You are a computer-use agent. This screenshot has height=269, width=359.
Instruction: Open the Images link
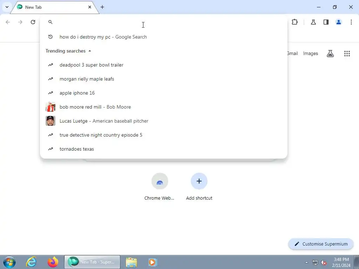pyautogui.click(x=311, y=54)
